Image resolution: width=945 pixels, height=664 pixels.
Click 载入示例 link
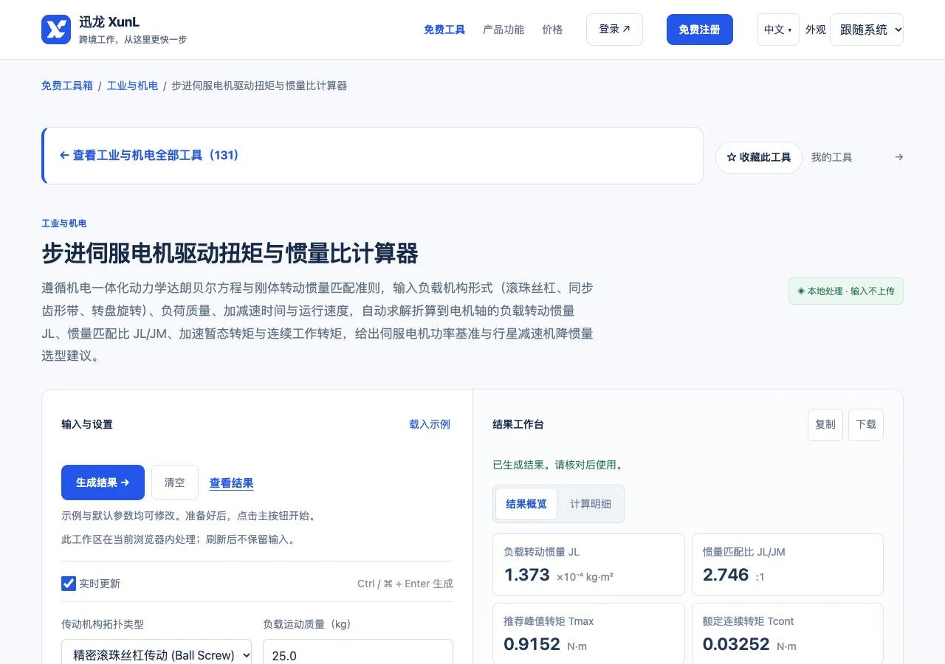tap(430, 424)
